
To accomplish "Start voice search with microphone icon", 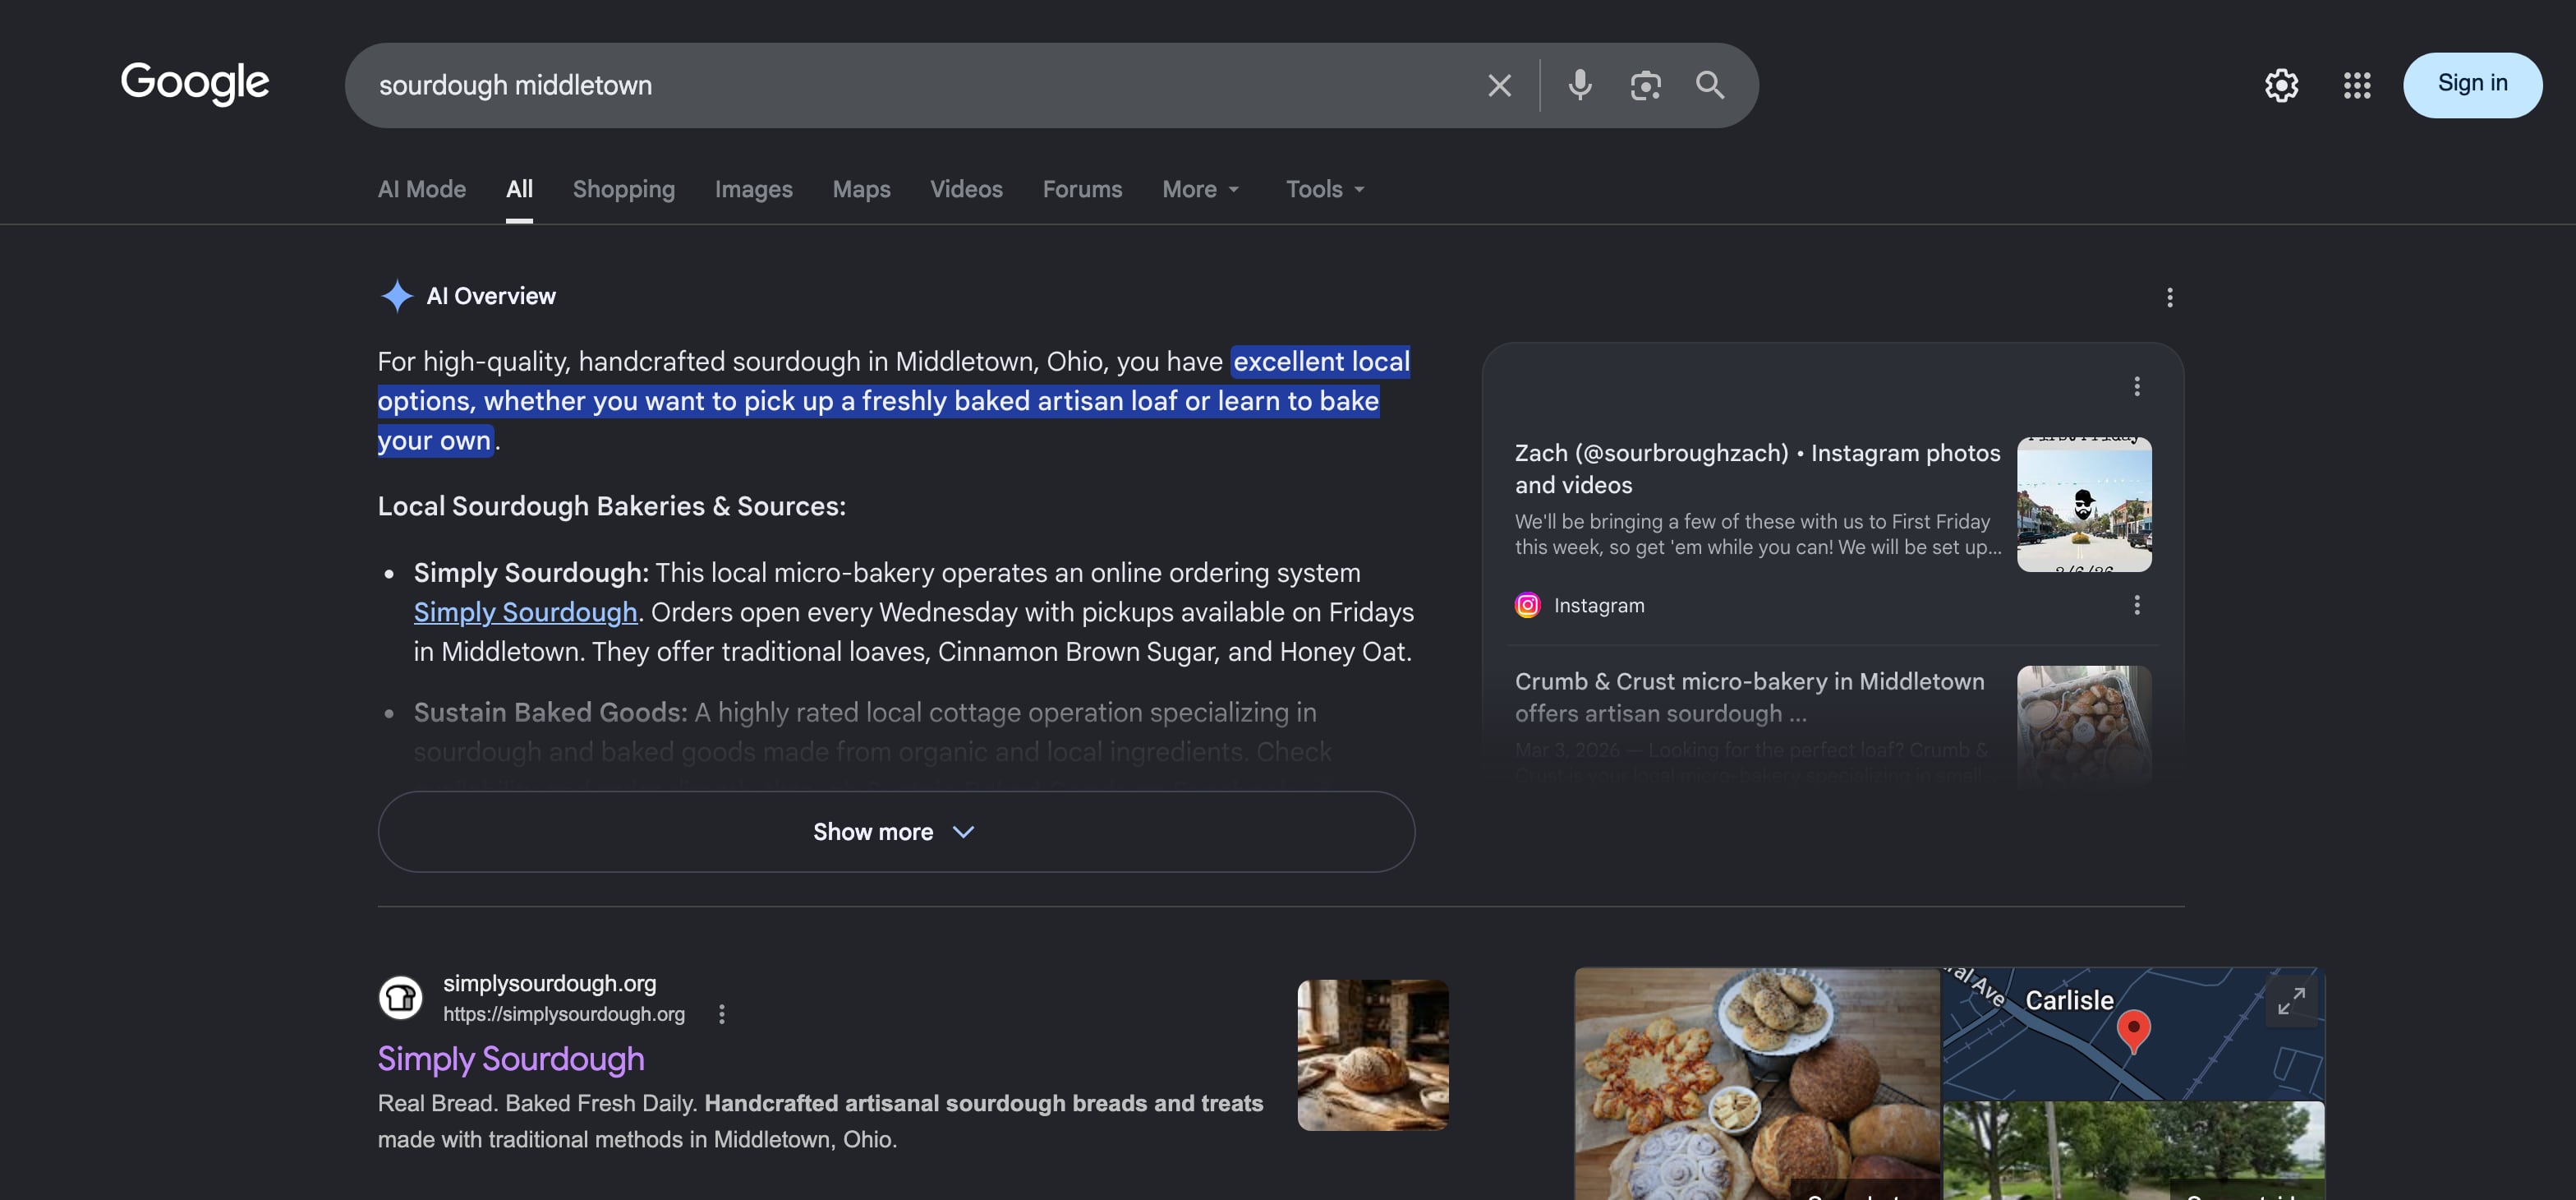I will pos(1580,85).
